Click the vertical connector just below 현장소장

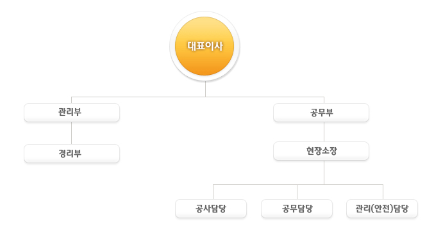(324, 172)
